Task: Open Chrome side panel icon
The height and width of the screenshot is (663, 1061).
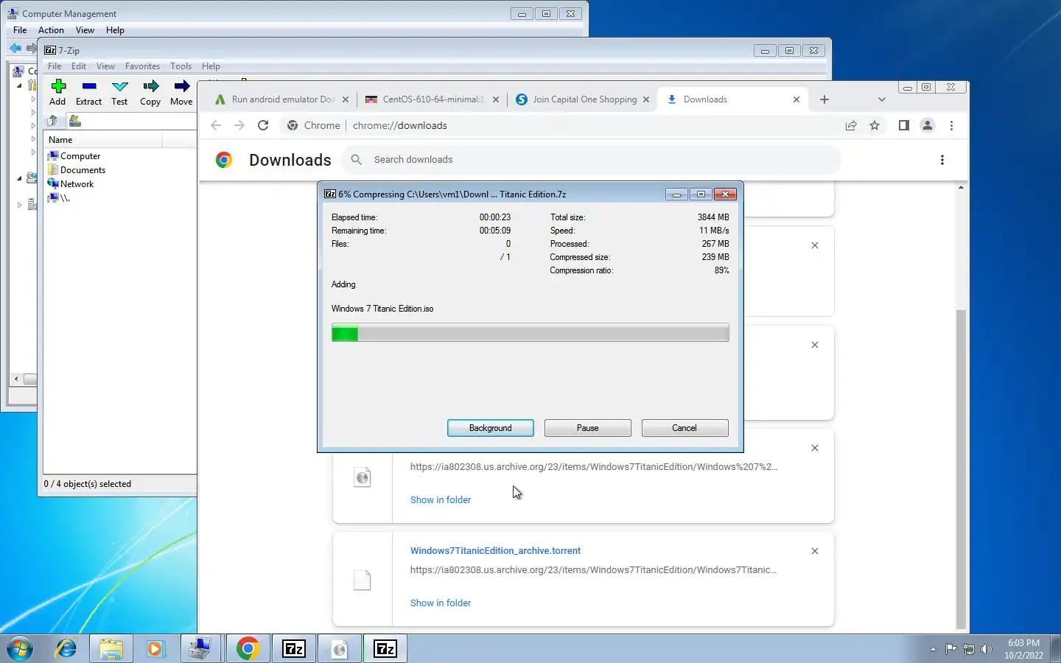Action: click(904, 125)
